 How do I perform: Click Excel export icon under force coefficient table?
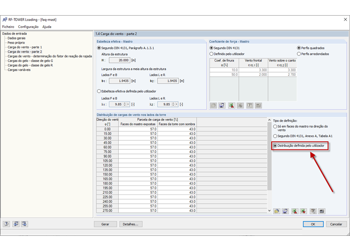point(232,105)
